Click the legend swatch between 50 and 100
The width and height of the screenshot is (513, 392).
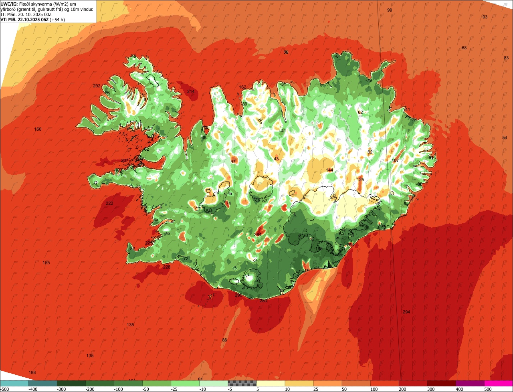click(x=356, y=384)
